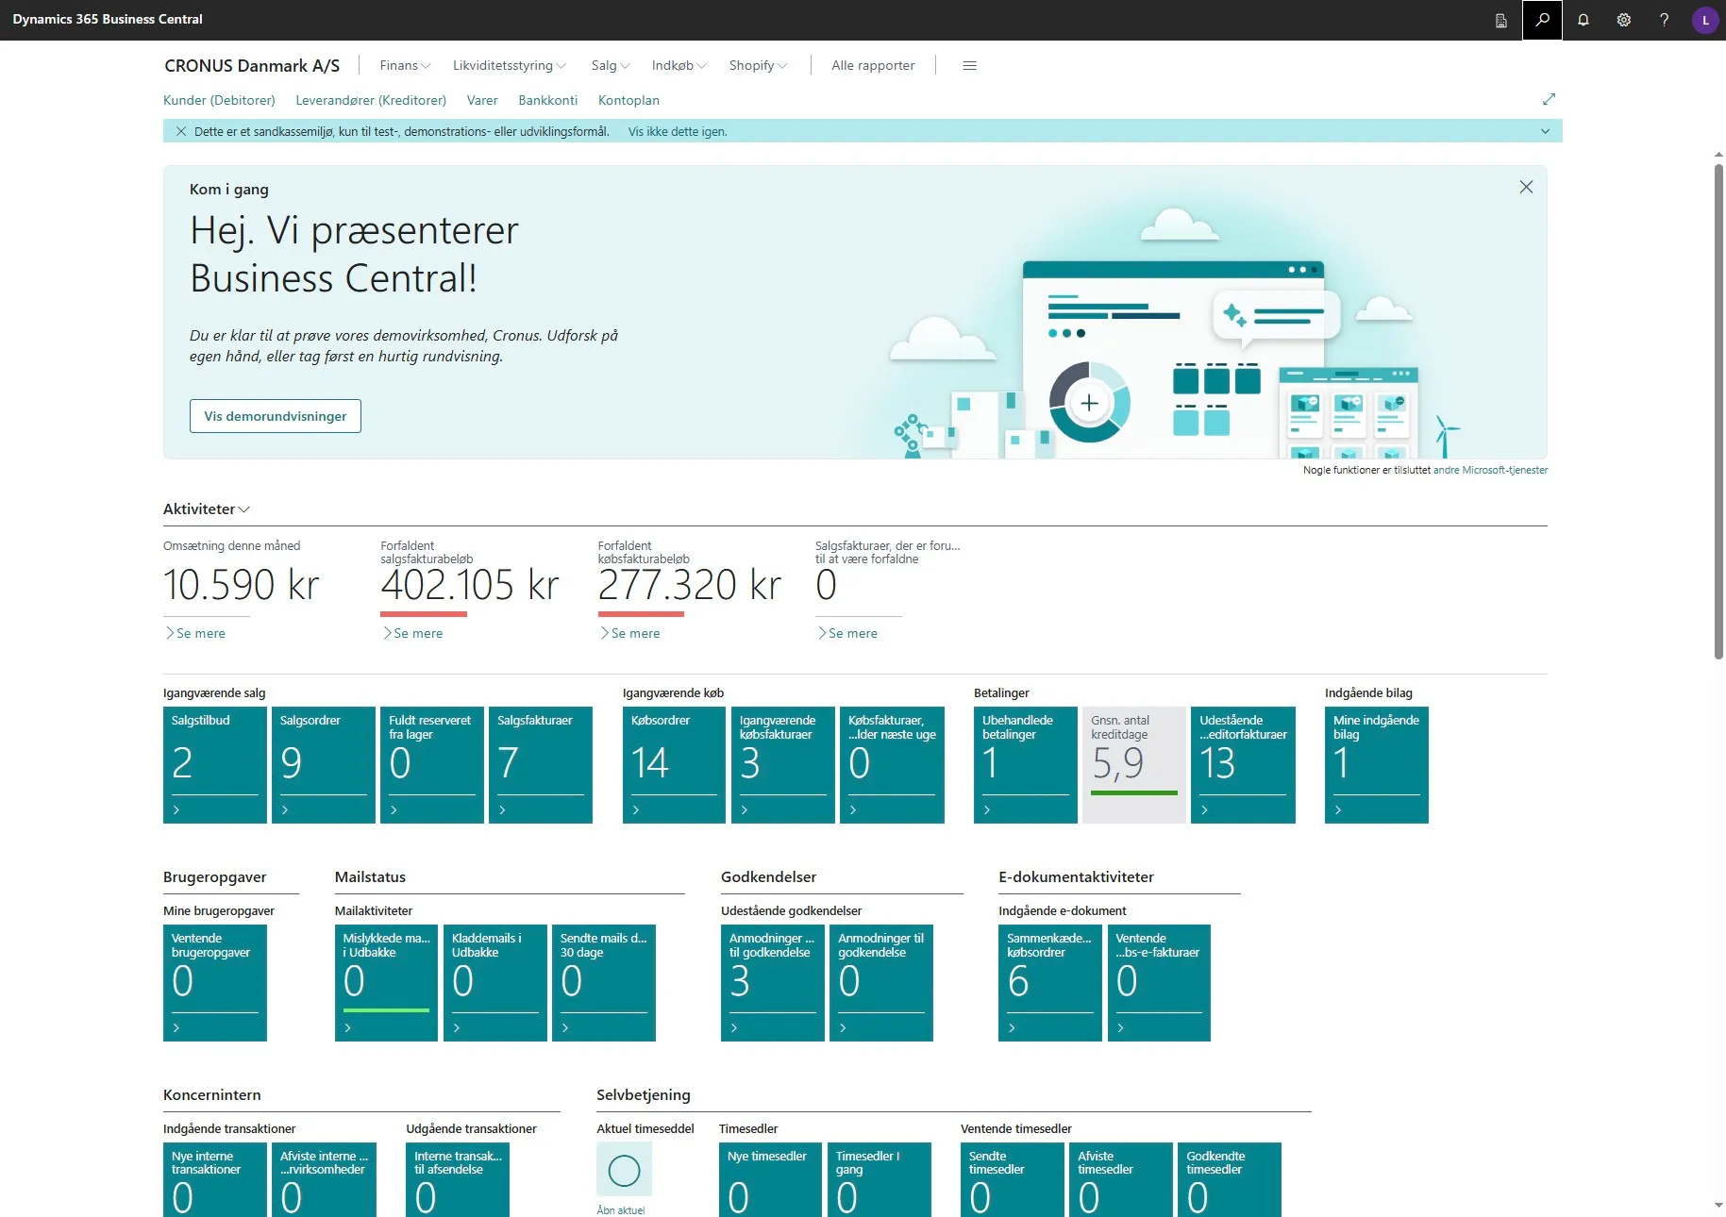Open Igangværende købsfakturaer tile
Image resolution: width=1726 pixels, height=1217 pixels.
pyautogui.click(x=783, y=765)
